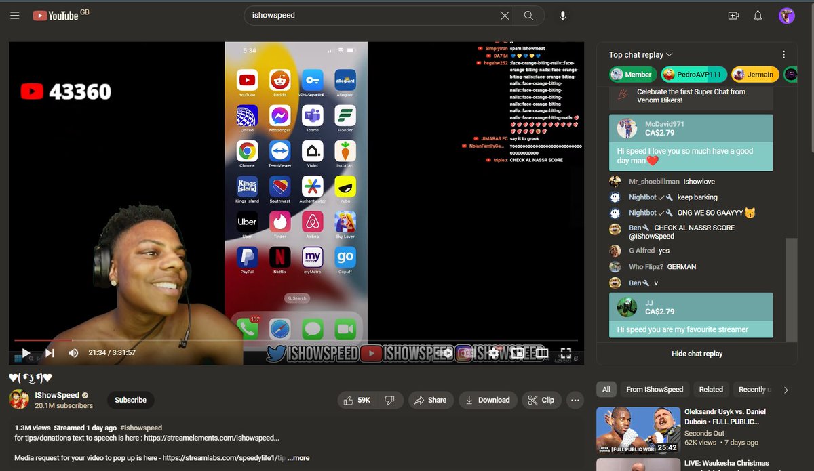The height and width of the screenshot is (471, 814).
Task: Open the Create video menu
Action: [733, 16]
